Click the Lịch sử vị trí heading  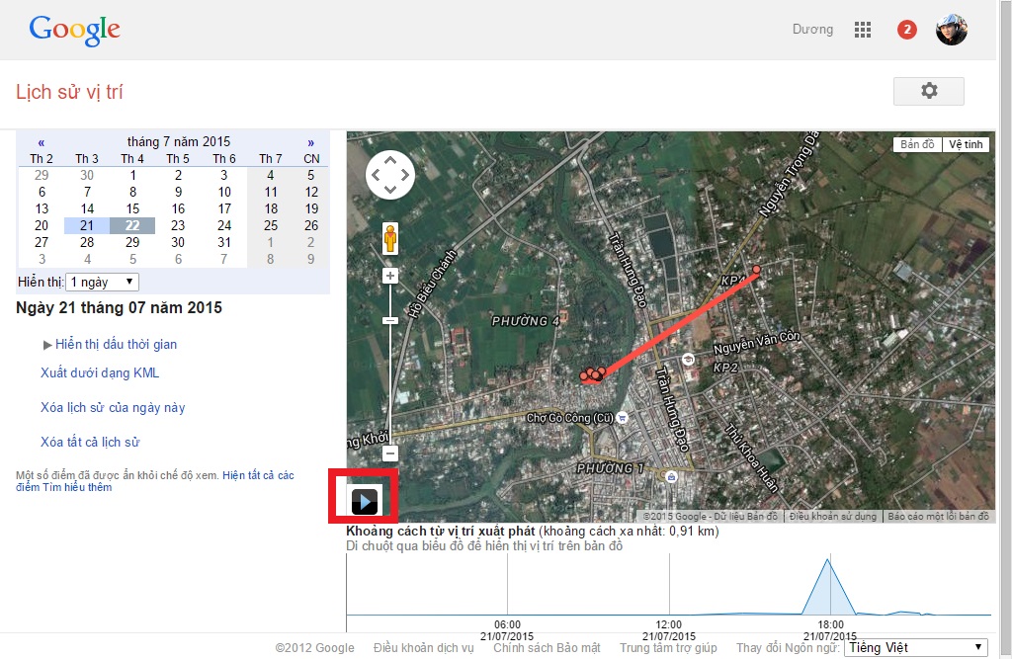coord(69,92)
